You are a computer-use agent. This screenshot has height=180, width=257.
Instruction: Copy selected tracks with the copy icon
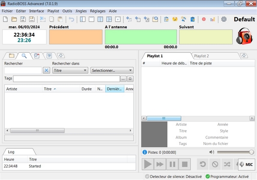point(51,19)
